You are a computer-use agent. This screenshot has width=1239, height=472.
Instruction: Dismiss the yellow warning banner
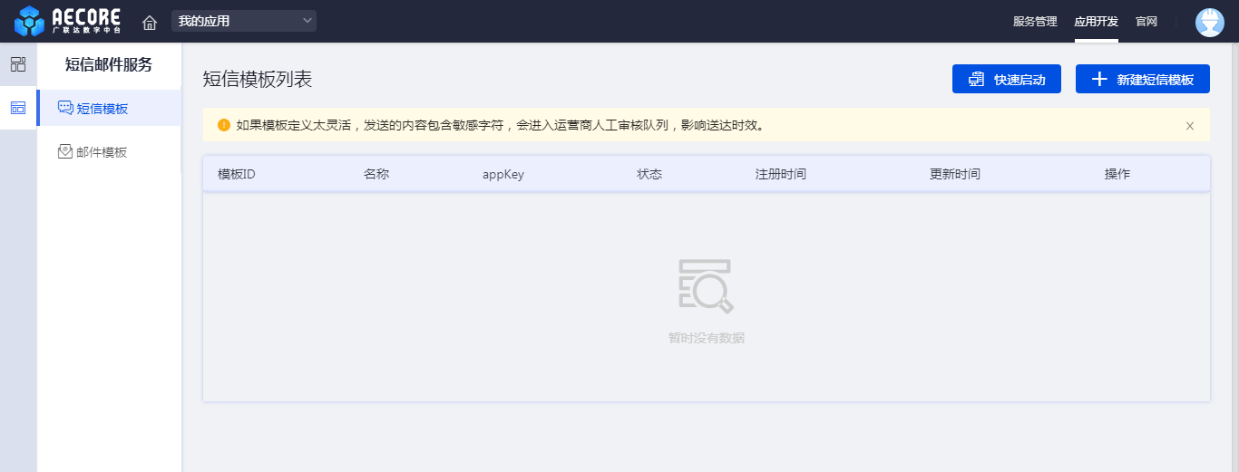tap(1190, 126)
